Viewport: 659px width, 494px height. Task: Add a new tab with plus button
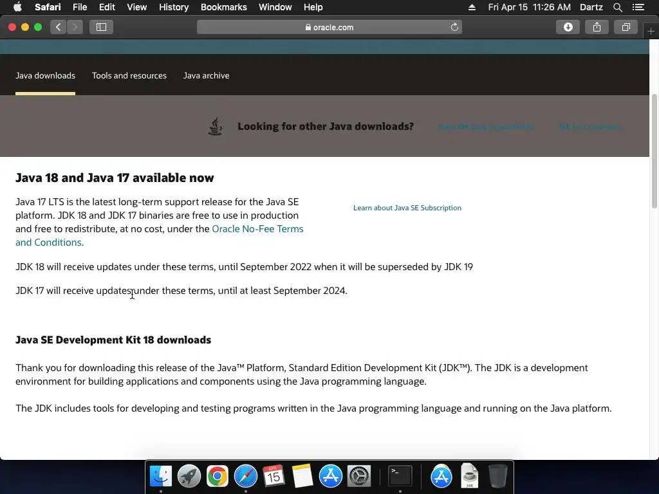click(651, 31)
